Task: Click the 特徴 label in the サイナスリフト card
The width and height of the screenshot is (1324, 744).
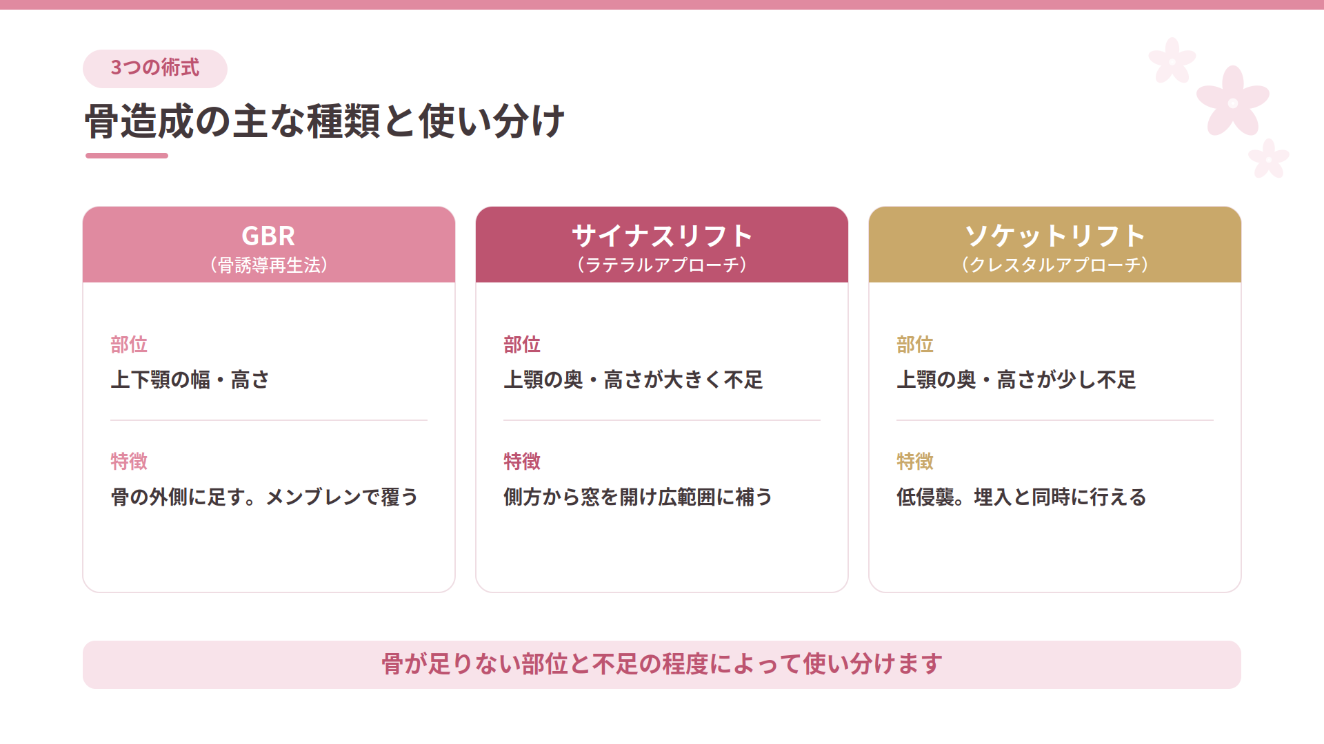Action: tap(522, 462)
